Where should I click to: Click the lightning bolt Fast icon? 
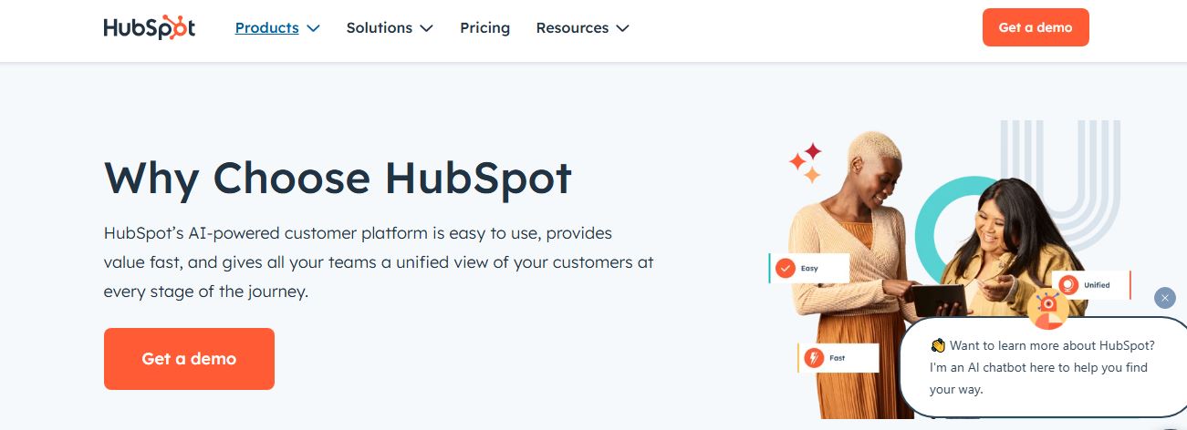tap(813, 358)
